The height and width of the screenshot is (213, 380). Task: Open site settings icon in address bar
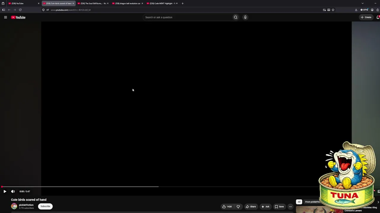pos(47,10)
